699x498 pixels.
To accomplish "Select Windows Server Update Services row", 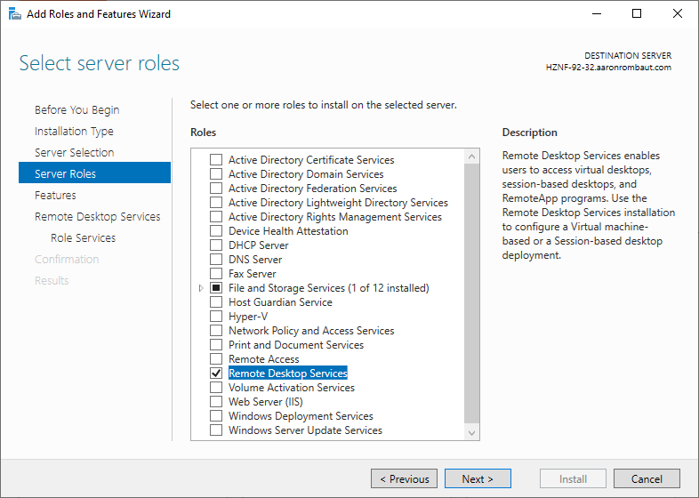I will pyautogui.click(x=305, y=430).
